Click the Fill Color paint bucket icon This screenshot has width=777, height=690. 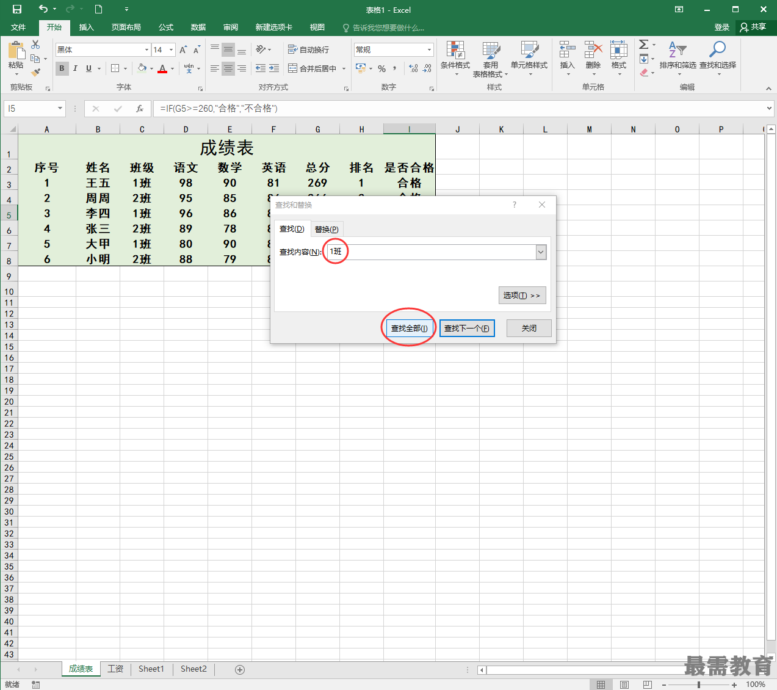[142, 68]
